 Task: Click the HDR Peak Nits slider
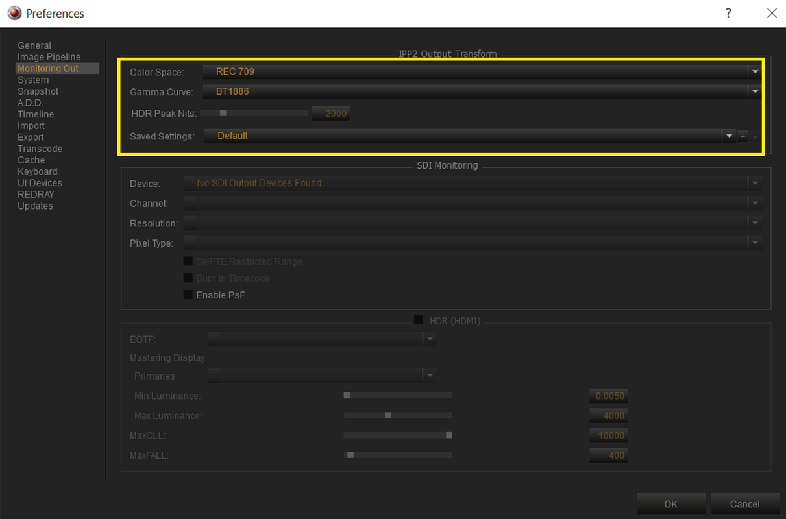click(x=254, y=113)
